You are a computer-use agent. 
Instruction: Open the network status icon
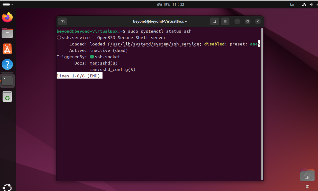click(x=304, y=4)
